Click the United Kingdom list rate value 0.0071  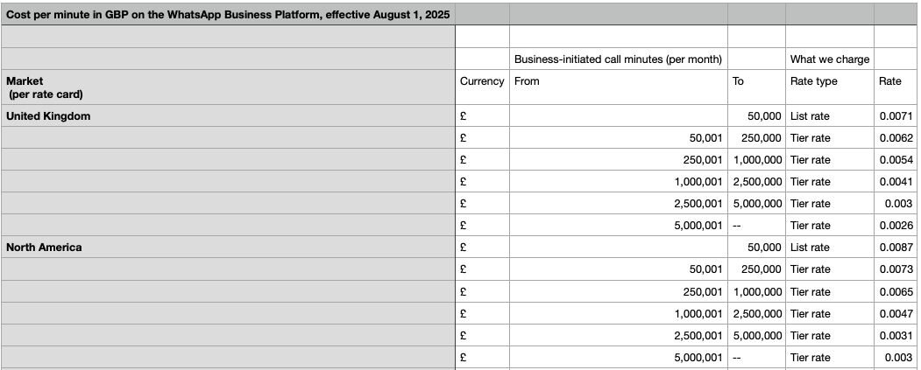[x=896, y=116]
